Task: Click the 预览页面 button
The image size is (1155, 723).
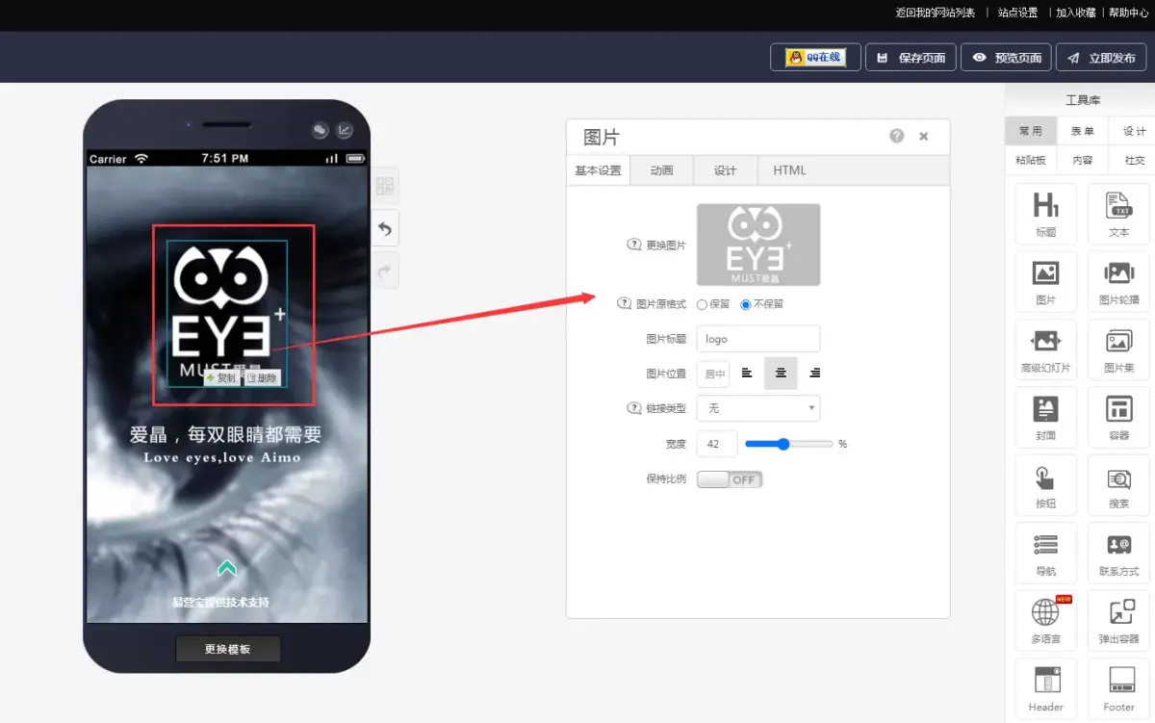Action: pos(1006,58)
